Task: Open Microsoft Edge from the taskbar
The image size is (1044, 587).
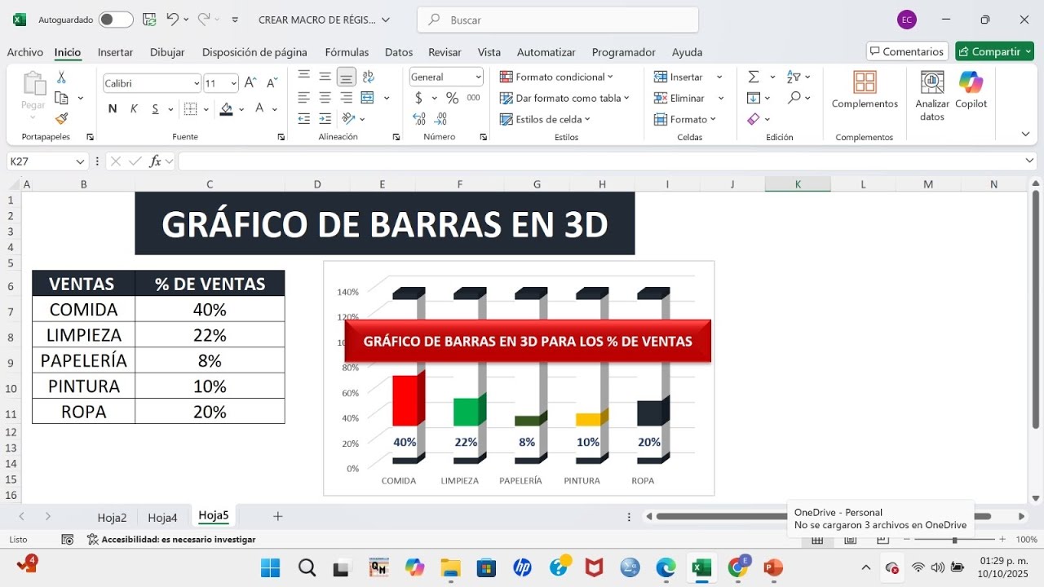Action: (666, 567)
